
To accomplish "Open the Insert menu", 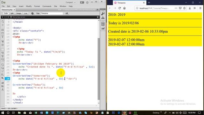I will (x=21, y=6).
